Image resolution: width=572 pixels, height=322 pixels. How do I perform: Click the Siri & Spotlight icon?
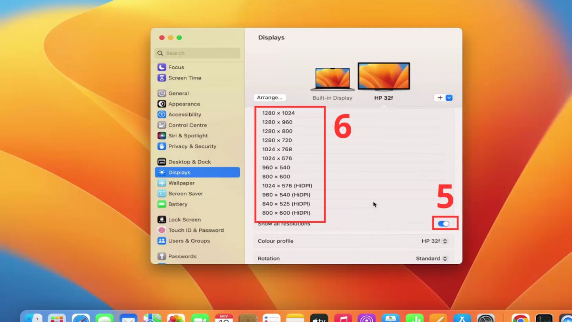tap(162, 135)
